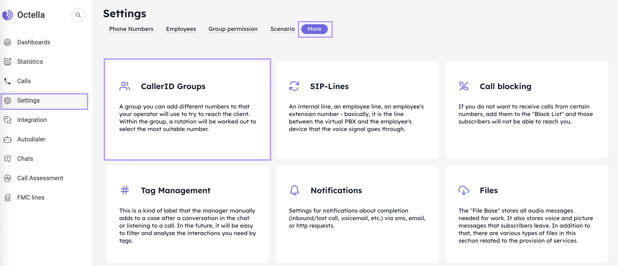Viewport: 618px width, 266px height.
Task: Open Integration in the sidebar
Action: point(32,120)
